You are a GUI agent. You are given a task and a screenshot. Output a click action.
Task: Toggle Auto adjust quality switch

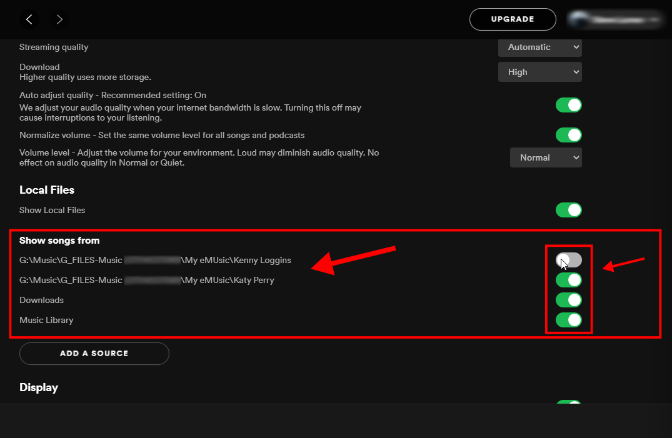[x=568, y=105]
